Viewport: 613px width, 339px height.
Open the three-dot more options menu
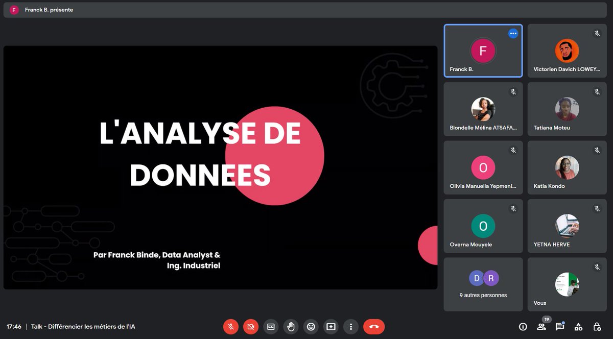[350, 327]
